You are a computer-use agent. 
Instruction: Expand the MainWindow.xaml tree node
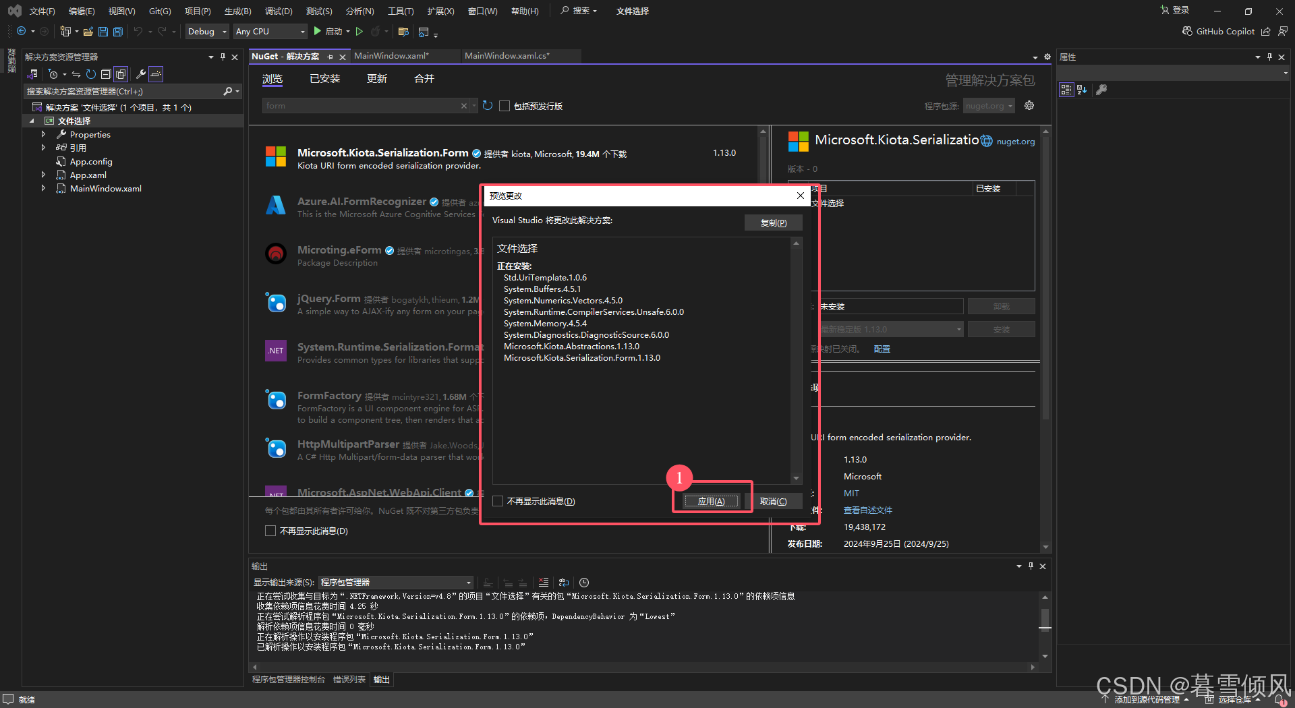(x=43, y=188)
